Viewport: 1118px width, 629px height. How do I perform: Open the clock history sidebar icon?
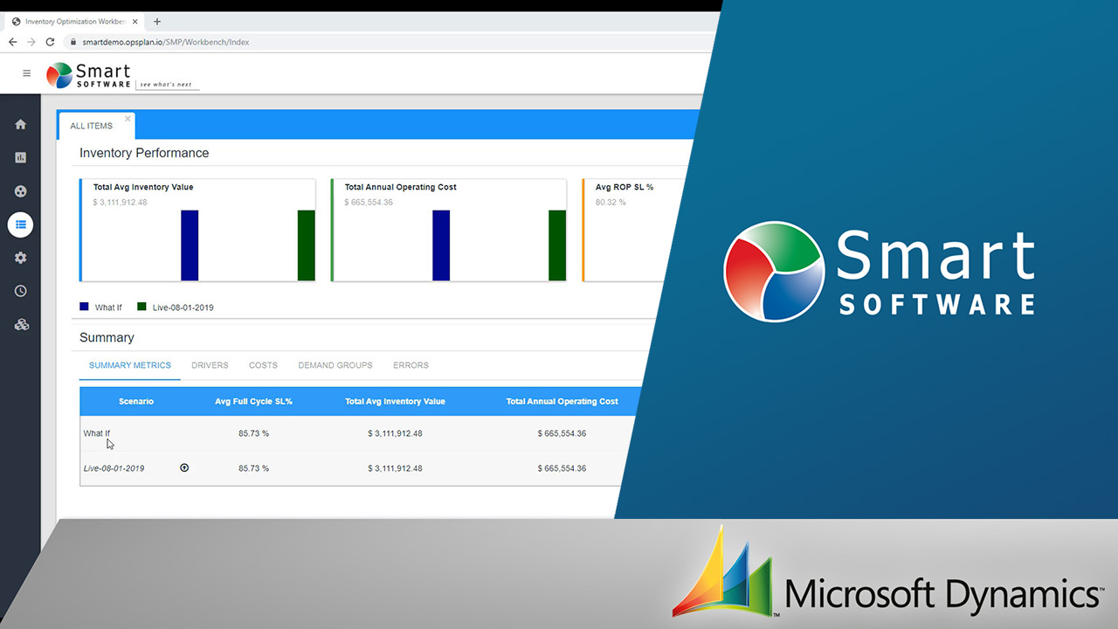point(21,291)
